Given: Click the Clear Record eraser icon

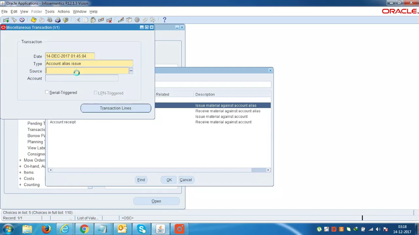Looking at the screenshot, I should (101, 20).
